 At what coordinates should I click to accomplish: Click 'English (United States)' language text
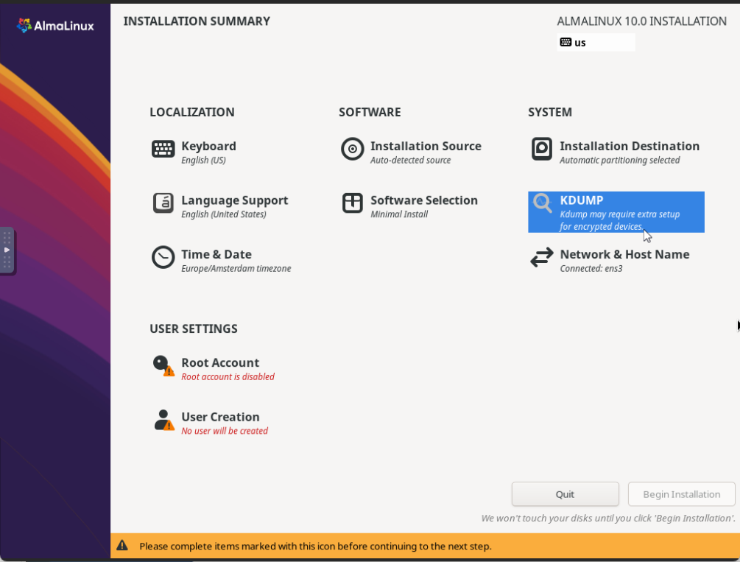click(224, 214)
